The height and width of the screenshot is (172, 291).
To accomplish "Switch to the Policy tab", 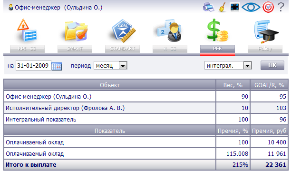I will (265, 49).
